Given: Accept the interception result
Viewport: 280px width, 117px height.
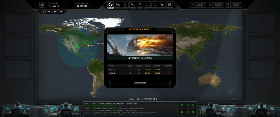Looking at the screenshot, I should click(140, 83).
